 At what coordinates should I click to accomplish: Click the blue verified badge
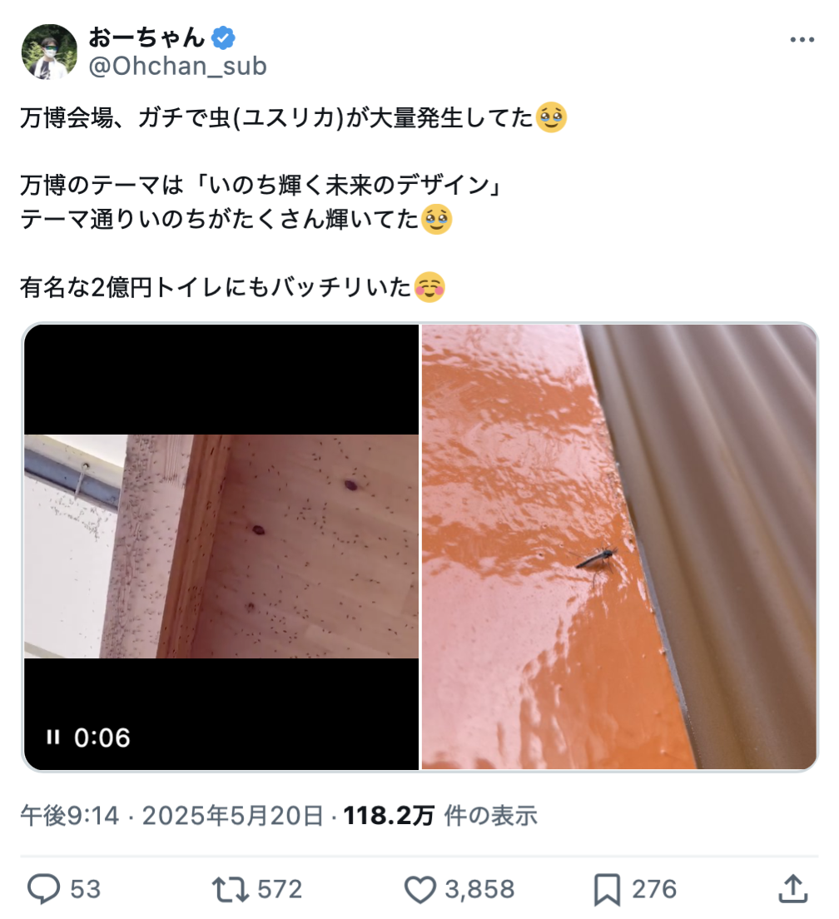click(223, 38)
